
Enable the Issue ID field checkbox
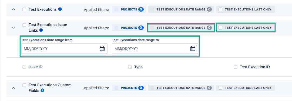pos(24,67)
